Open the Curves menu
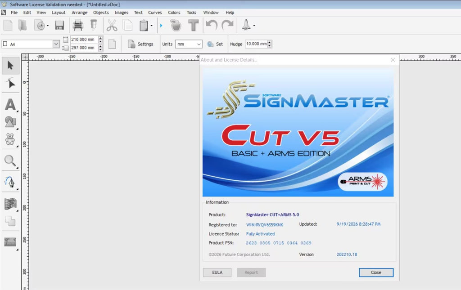This screenshot has width=461, height=290. (x=155, y=13)
